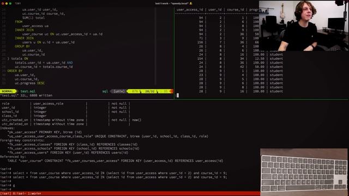This screenshot has width=349, height=196.
Task: Click the "isel=# g" prompt line
Action: pos(8,185)
